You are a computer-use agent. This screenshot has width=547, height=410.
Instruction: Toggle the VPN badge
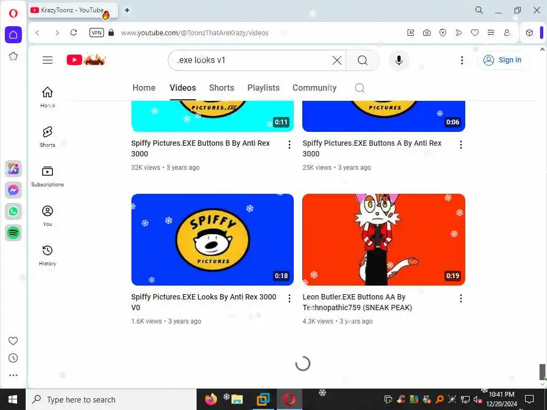pos(97,33)
